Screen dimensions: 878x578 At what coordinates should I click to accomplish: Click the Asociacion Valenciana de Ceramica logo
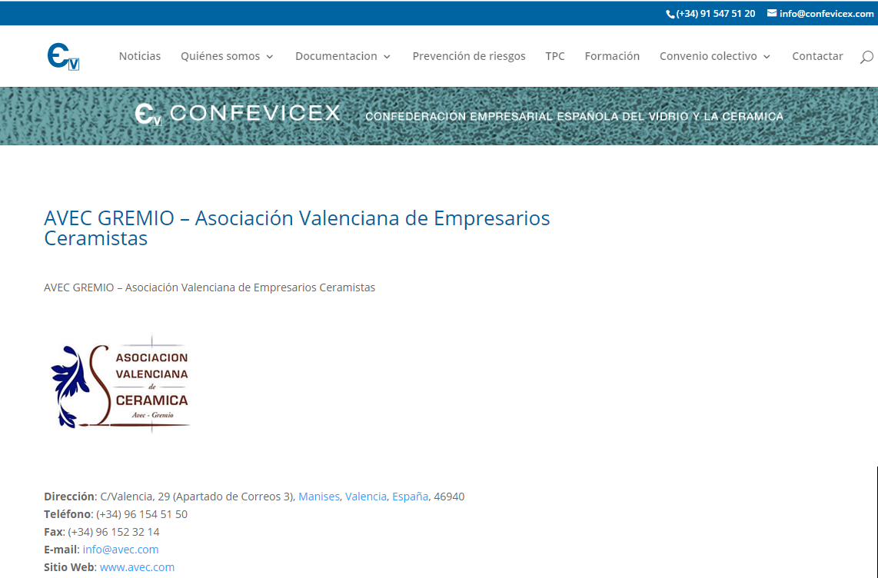(121, 384)
